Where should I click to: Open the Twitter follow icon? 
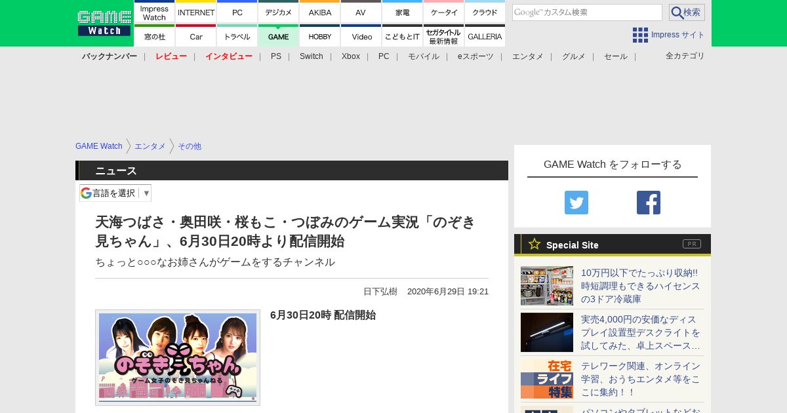(576, 203)
